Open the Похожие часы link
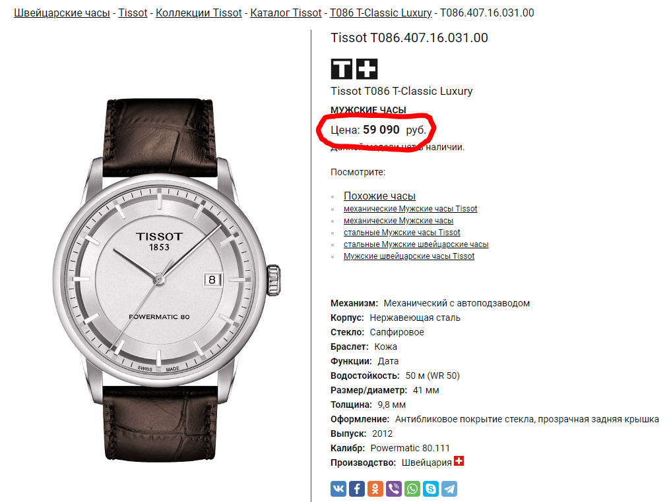The height and width of the screenshot is (502, 667). coord(379,196)
